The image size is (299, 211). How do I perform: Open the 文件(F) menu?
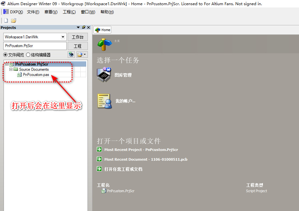tap(33, 12)
